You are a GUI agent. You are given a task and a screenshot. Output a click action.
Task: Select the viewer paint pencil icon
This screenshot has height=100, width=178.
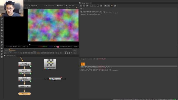click(x=76, y=8)
